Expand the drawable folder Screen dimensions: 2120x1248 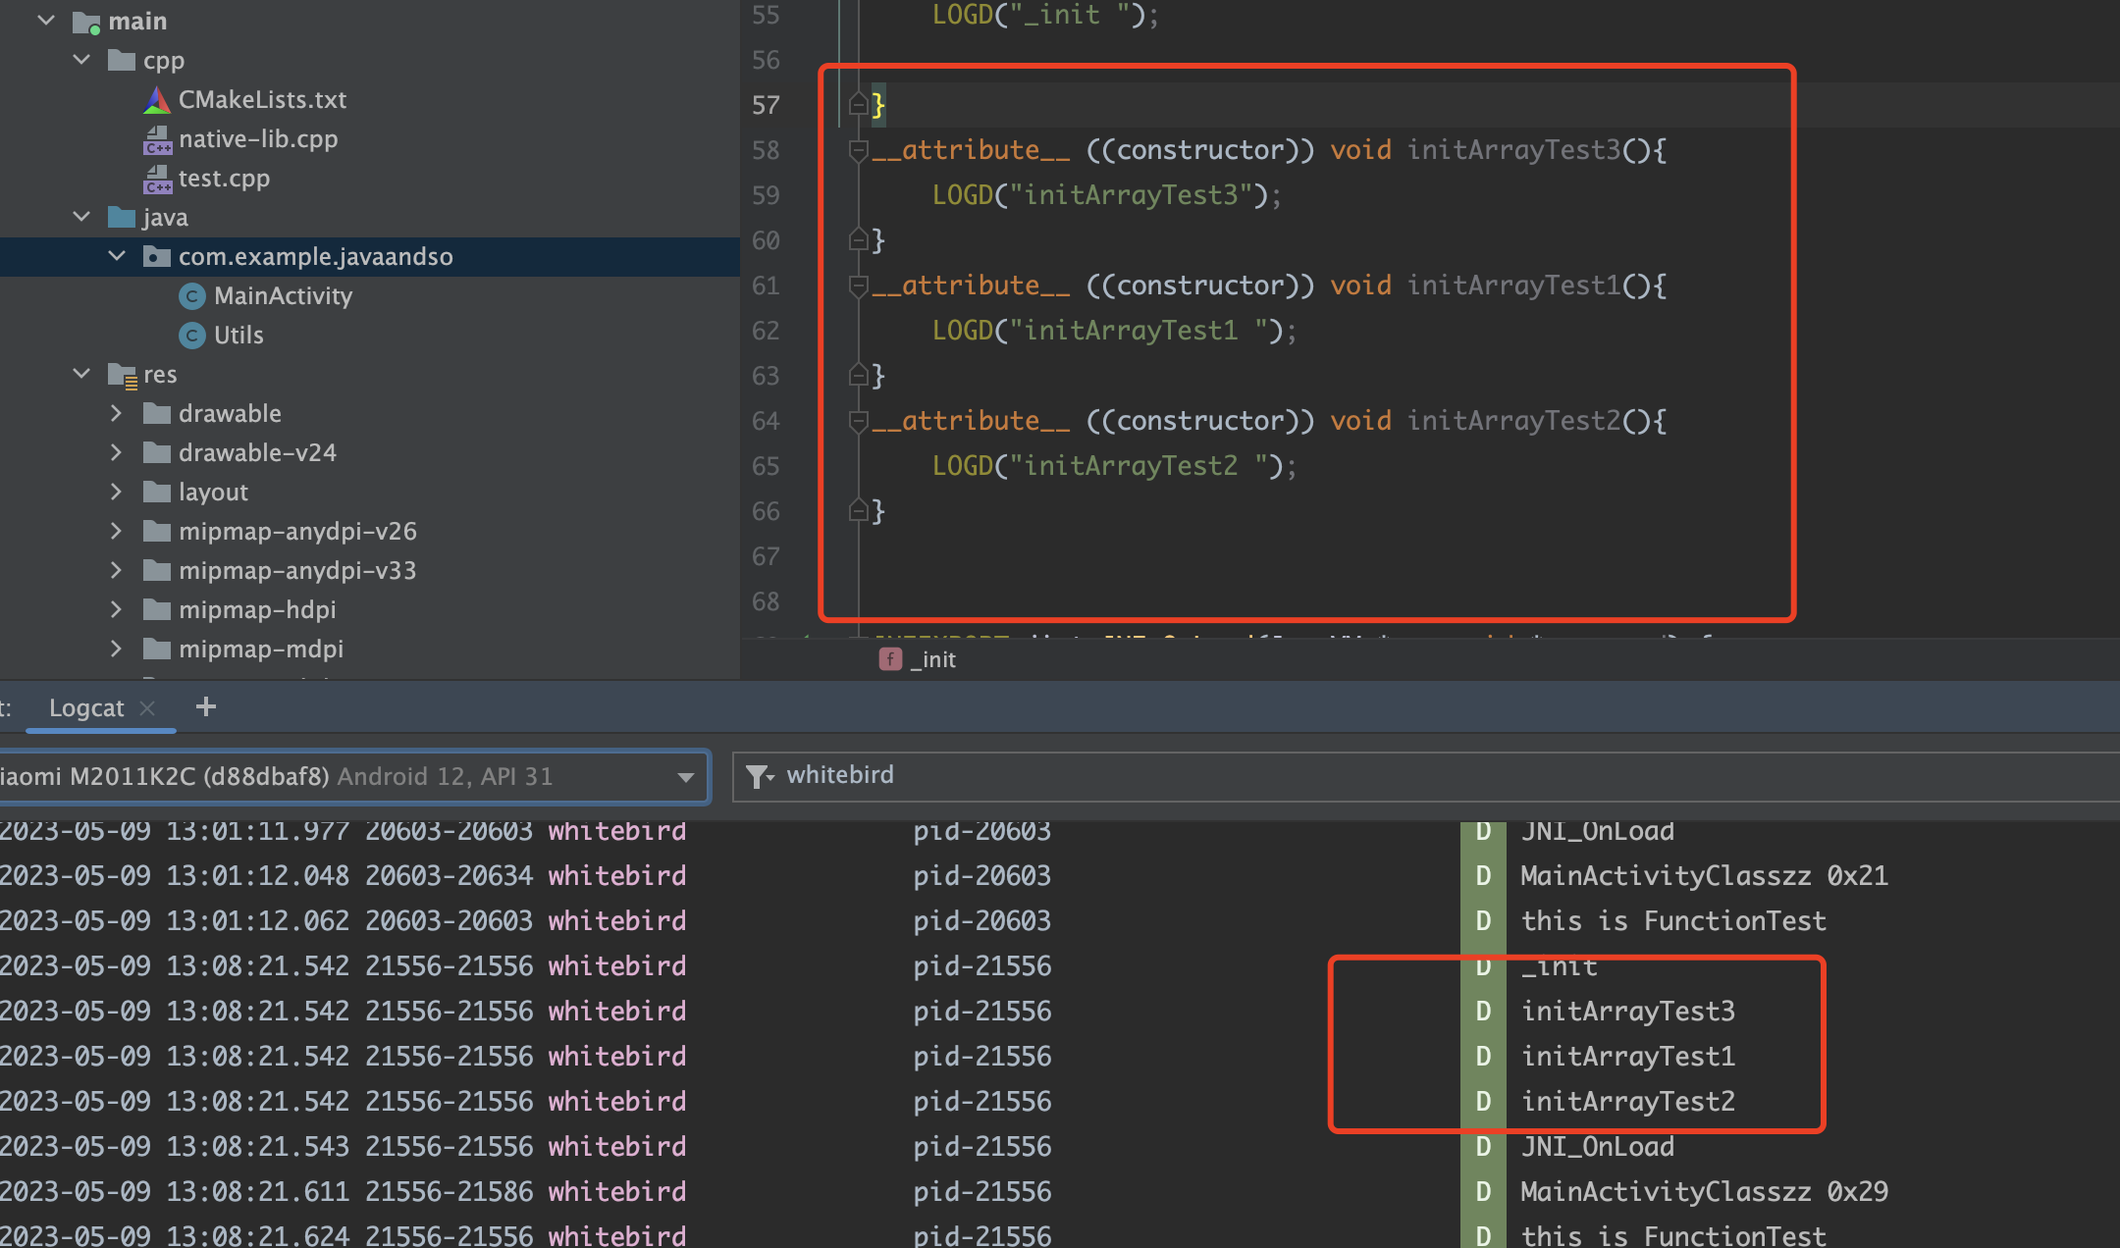pos(117,413)
